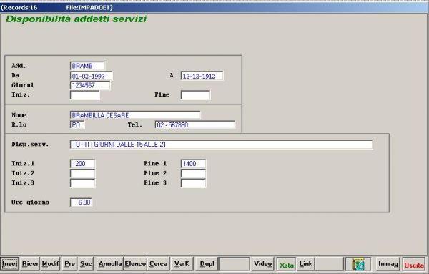Click the empty Iniz.3 field
Viewport: 429px width, 274px height.
pos(82,183)
